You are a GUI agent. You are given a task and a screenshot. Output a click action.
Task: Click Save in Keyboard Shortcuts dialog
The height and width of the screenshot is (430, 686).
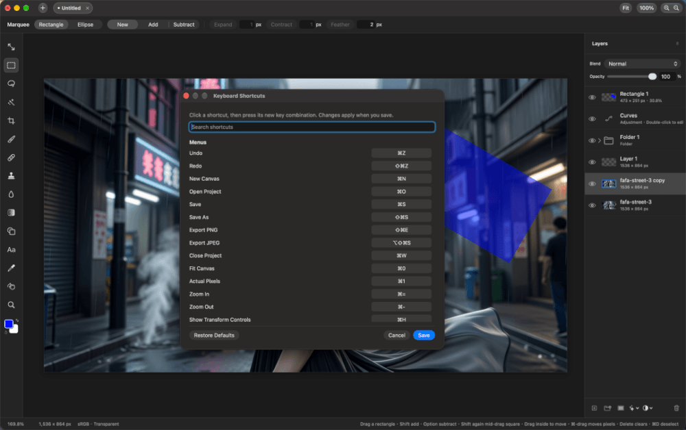point(423,336)
